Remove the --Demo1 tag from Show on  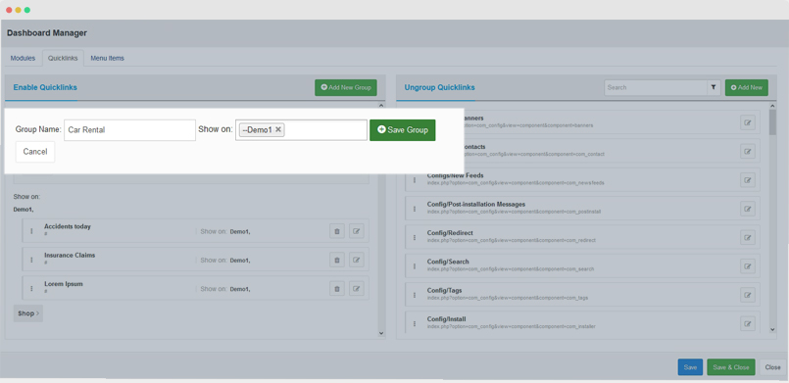pyautogui.click(x=277, y=129)
